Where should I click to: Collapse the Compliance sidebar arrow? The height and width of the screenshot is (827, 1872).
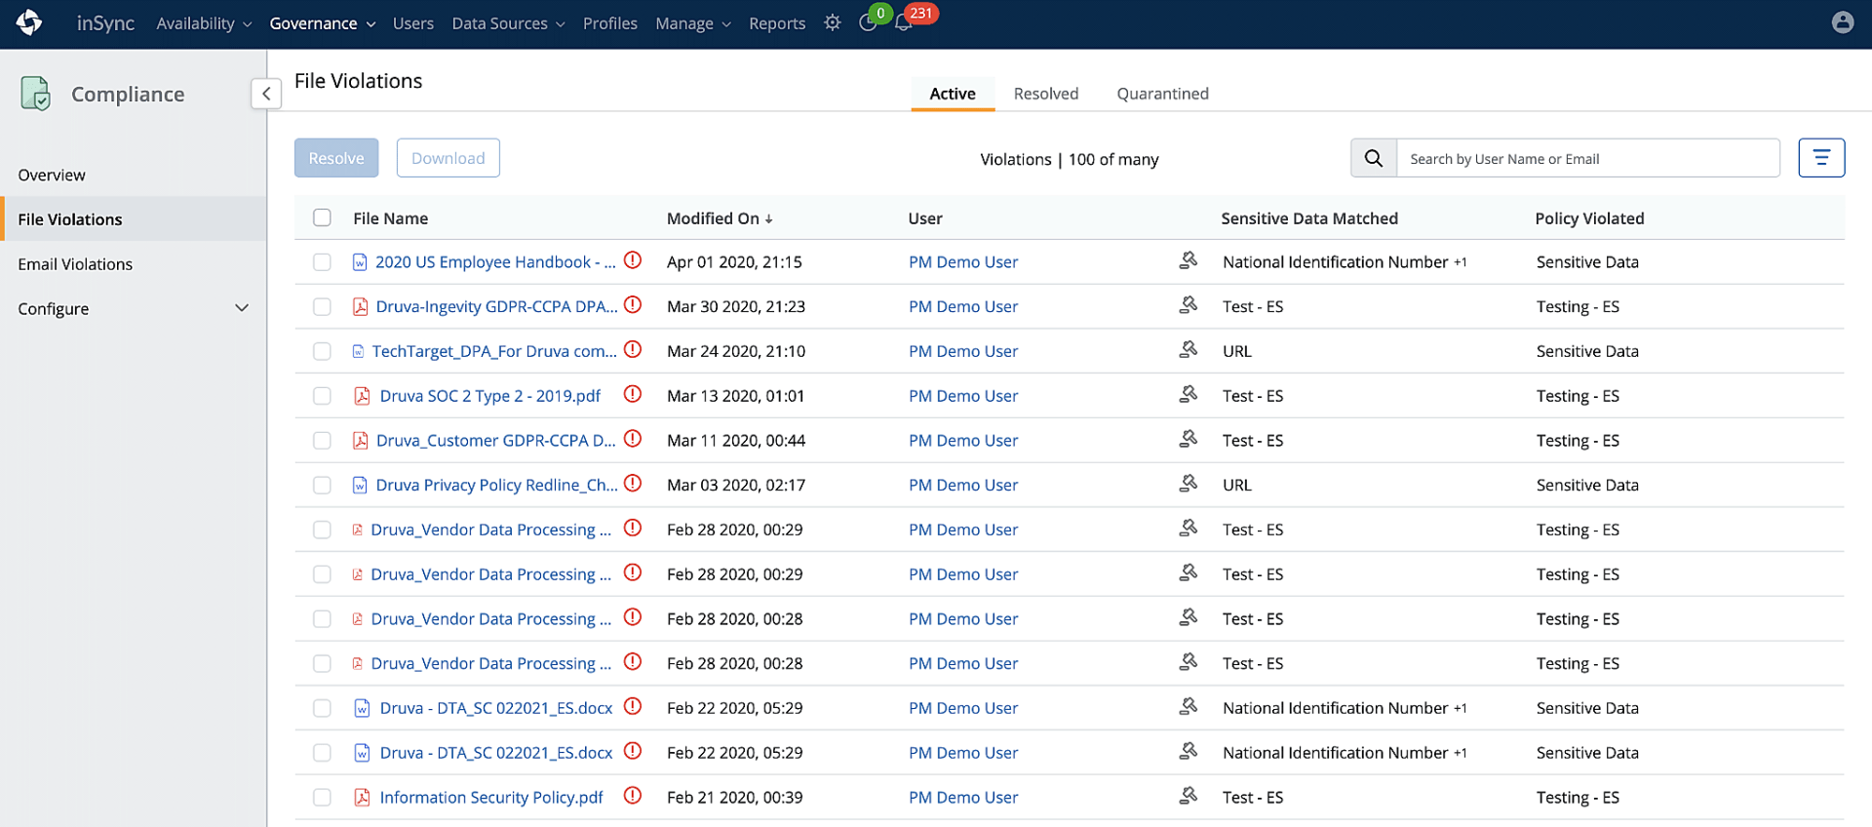266,94
